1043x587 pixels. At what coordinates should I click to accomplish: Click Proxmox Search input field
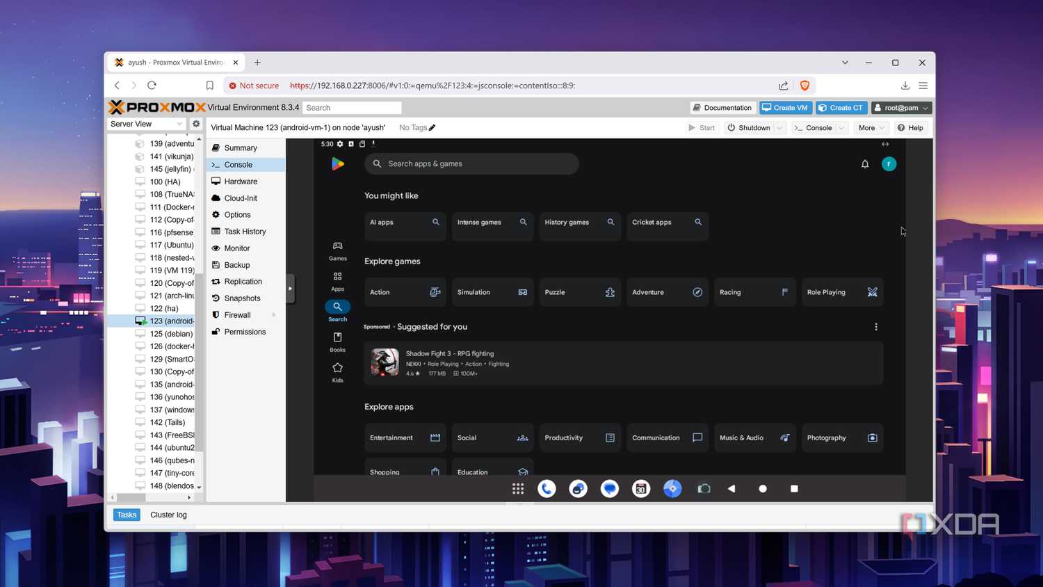pos(352,108)
